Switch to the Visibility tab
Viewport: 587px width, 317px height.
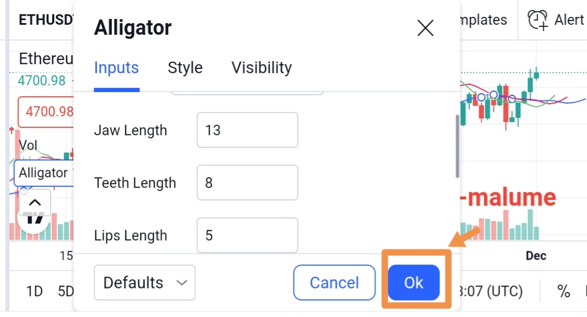(262, 68)
